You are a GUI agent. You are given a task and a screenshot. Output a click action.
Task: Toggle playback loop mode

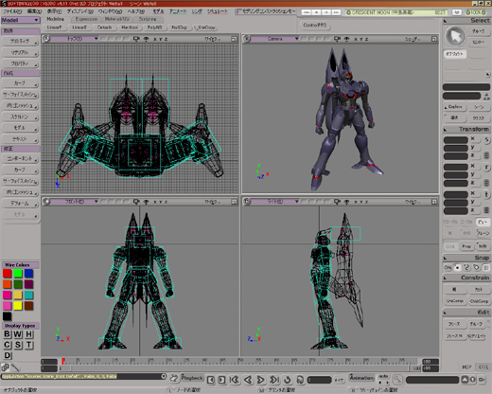point(287,380)
